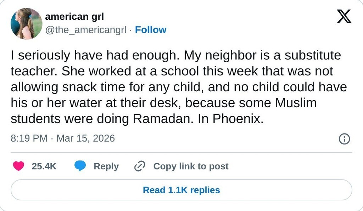Open the Twitter info circle icon

(x=344, y=139)
